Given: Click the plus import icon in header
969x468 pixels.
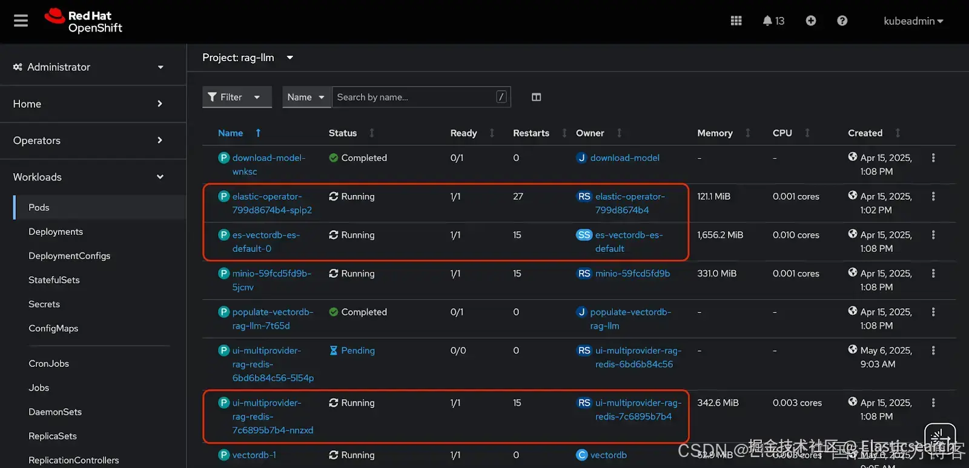Looking at the screenshot, I should [811, 21].
